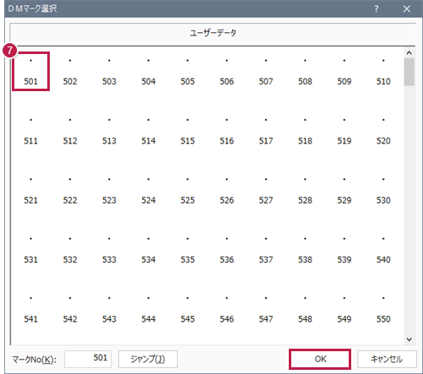Select mark cell 501
This screenshot has height=374, width=423.
tap(30, 71)
